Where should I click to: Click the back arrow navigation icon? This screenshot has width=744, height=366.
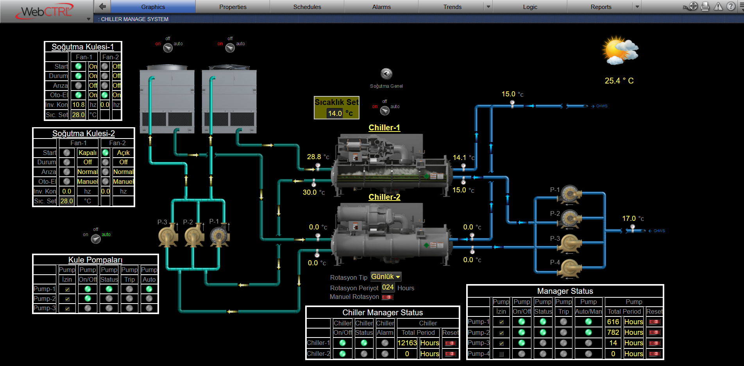click(102, 7)
